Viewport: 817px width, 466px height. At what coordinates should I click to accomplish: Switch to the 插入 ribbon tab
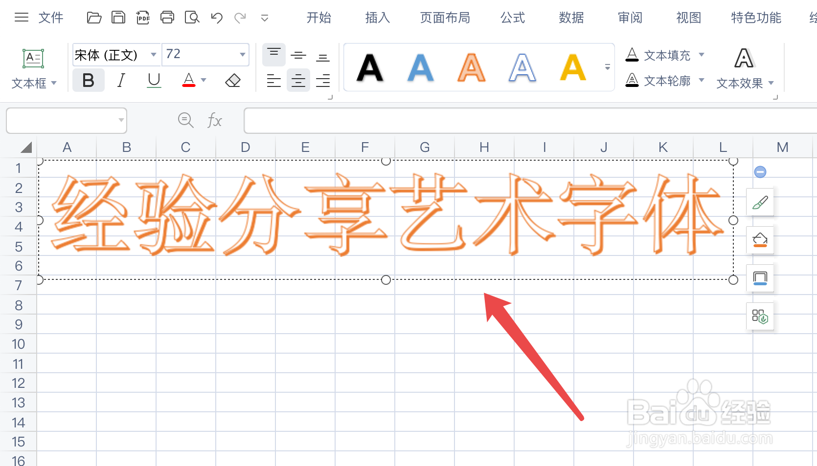click(377, 18)
